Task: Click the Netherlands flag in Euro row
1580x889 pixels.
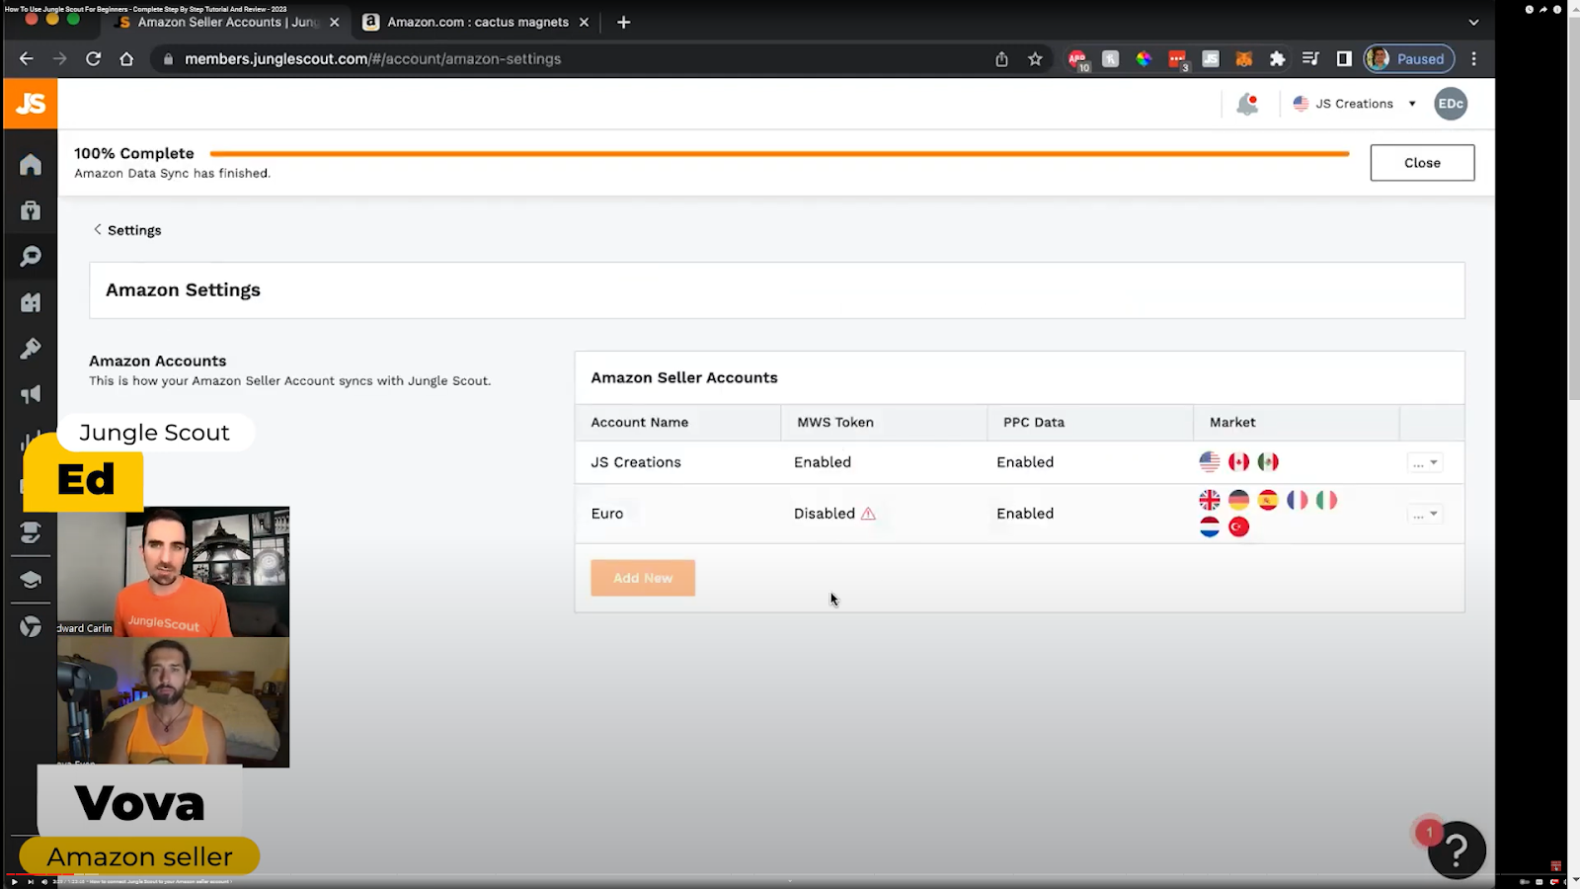Action: pyautogui.click(x=1210, y=526)
